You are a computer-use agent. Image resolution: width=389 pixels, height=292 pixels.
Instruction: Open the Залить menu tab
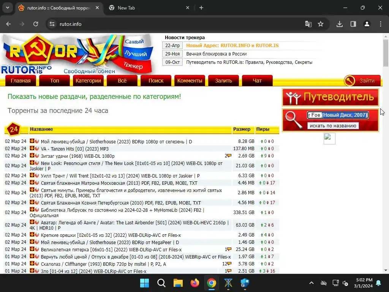tap(223, 81)
